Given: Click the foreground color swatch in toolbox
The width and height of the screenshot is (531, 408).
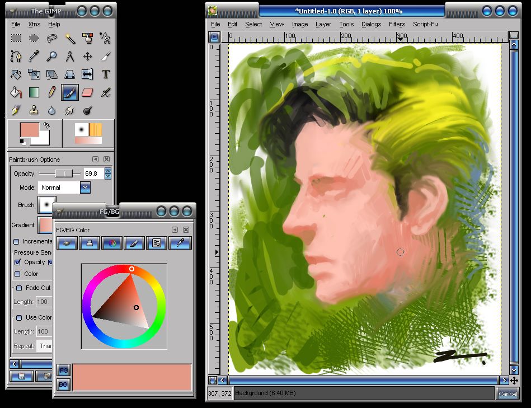Looking at the screenshot, I should tap(30, 130).
